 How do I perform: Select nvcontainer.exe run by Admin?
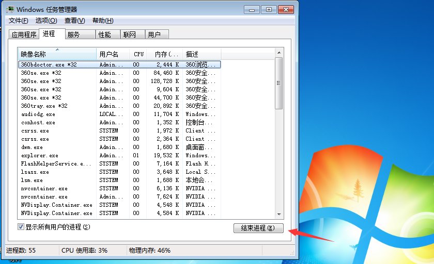click(119, 196)
